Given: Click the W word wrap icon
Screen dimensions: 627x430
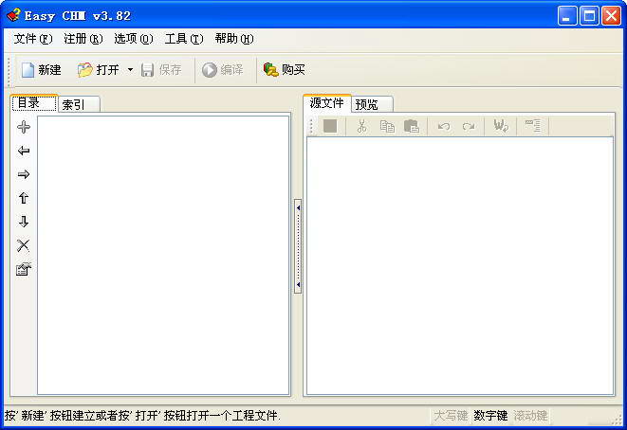Looking at the screenshot, I should [501, 126].
